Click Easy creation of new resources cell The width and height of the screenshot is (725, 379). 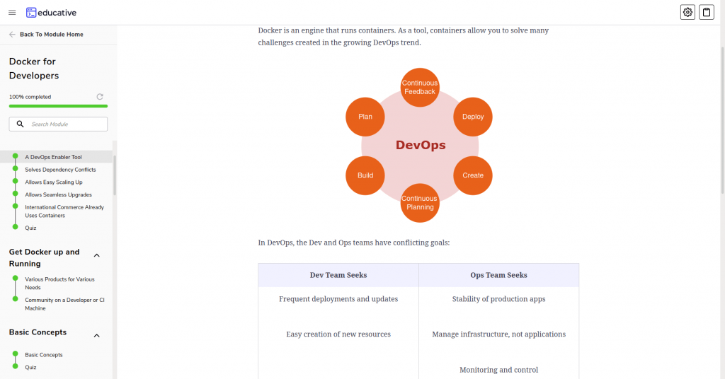point(338,334)
